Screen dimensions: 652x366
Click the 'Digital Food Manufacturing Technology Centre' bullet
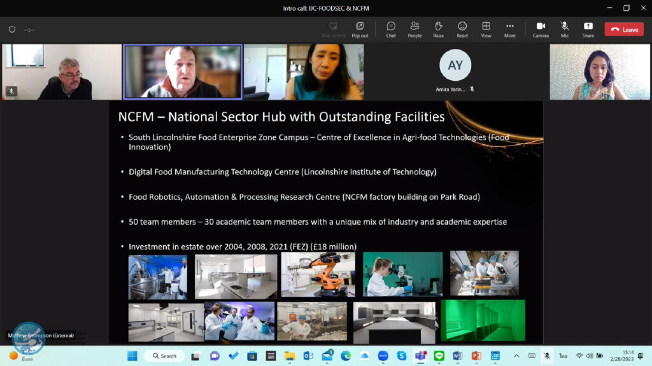[282, 172]
